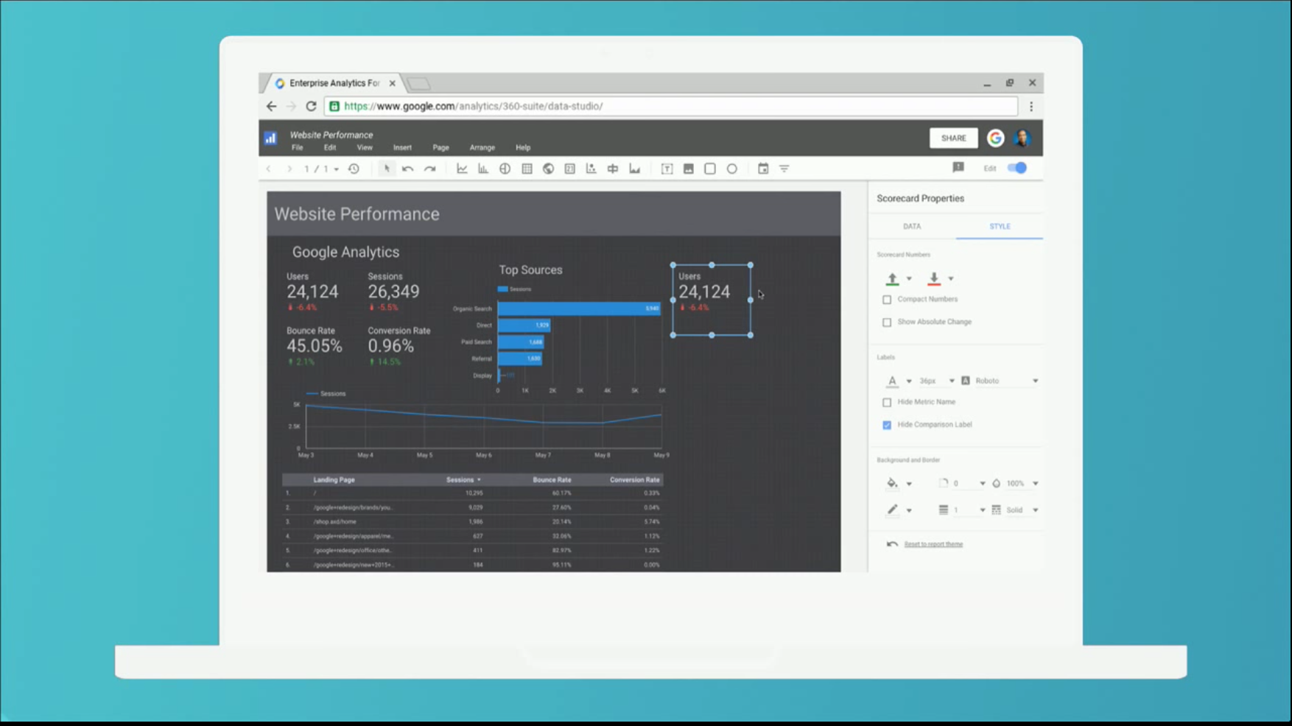Sort table by Bounce Rate column header

click(x=552, y=479)
